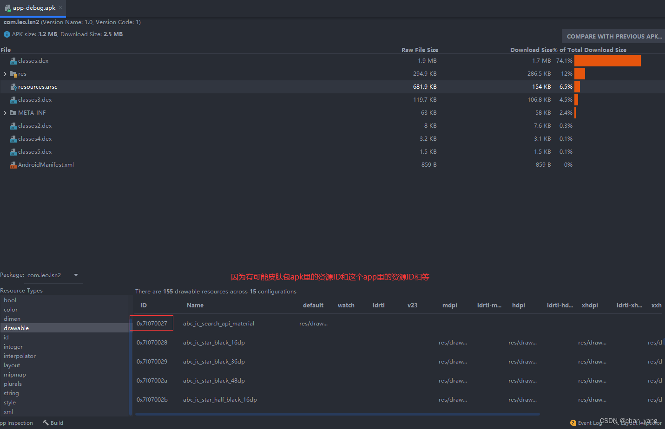This screenshot has width=665, height=429.
Task: Select drawable resource type
Action: 65,328
